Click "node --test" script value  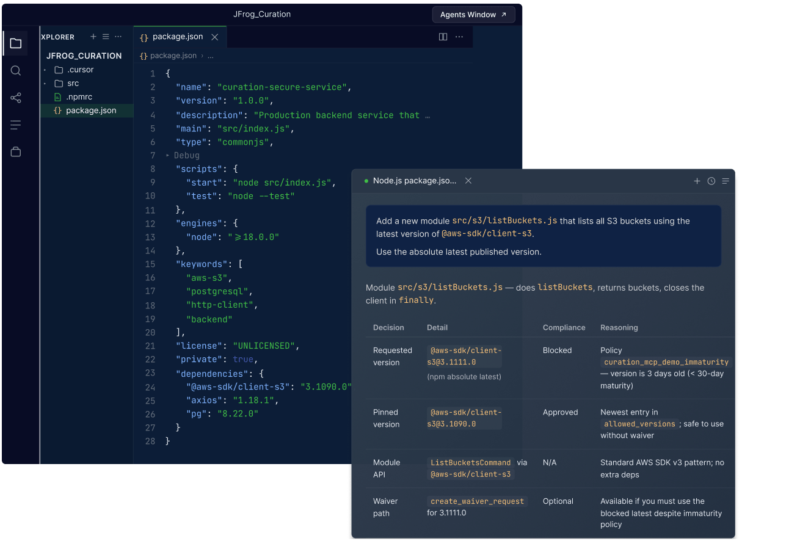(261, 196)
